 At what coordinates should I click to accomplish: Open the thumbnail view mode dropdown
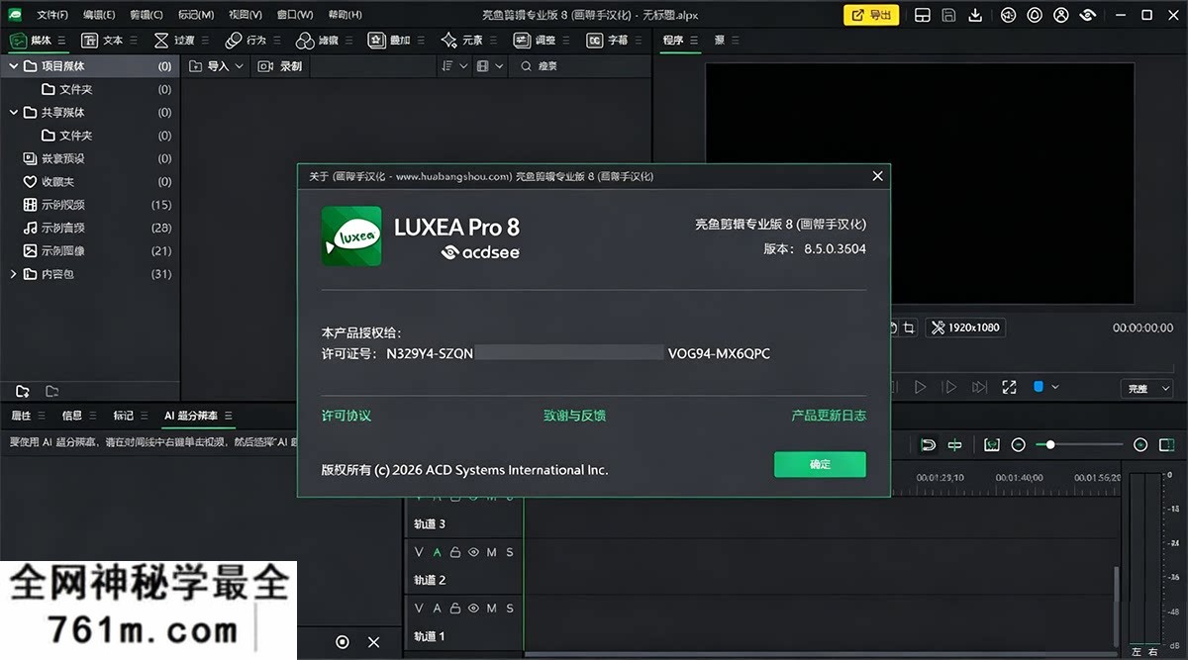[x=490, y=66]
